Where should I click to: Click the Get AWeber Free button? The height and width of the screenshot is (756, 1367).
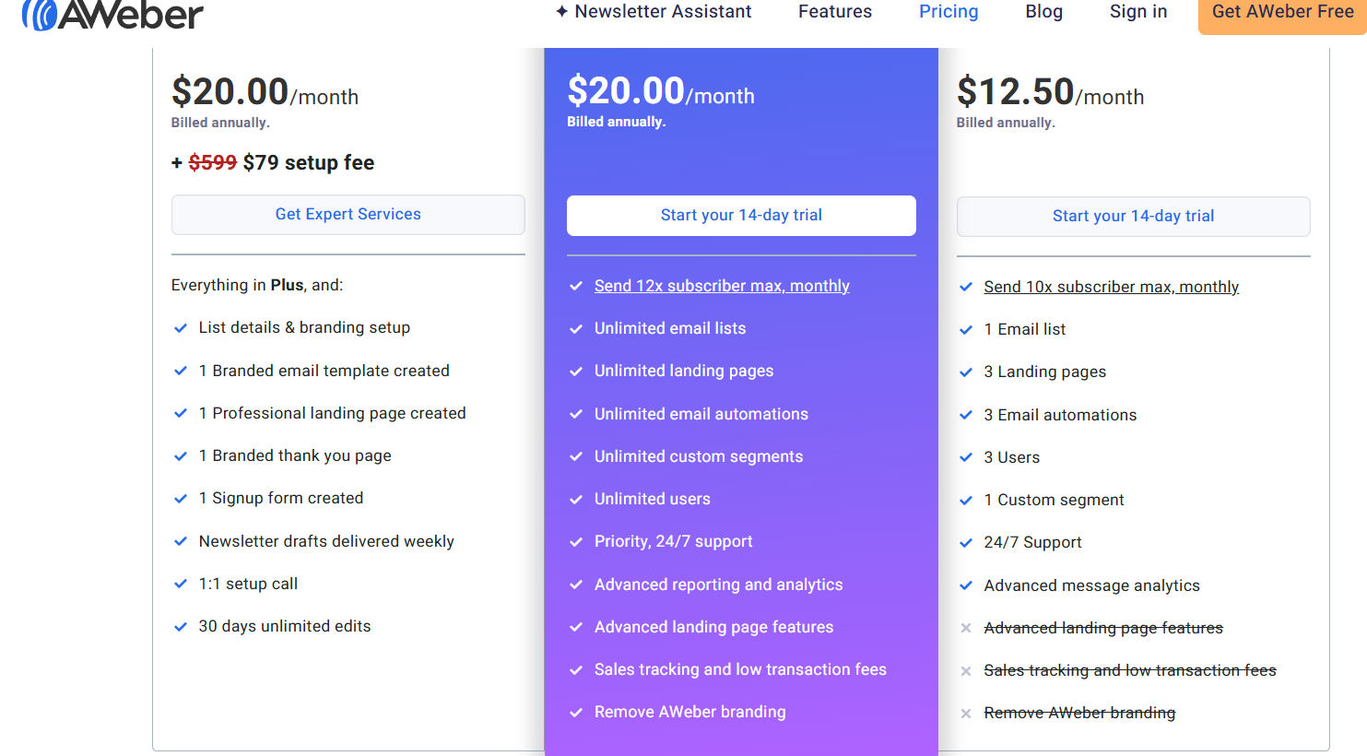click(x=1283, y=12)
